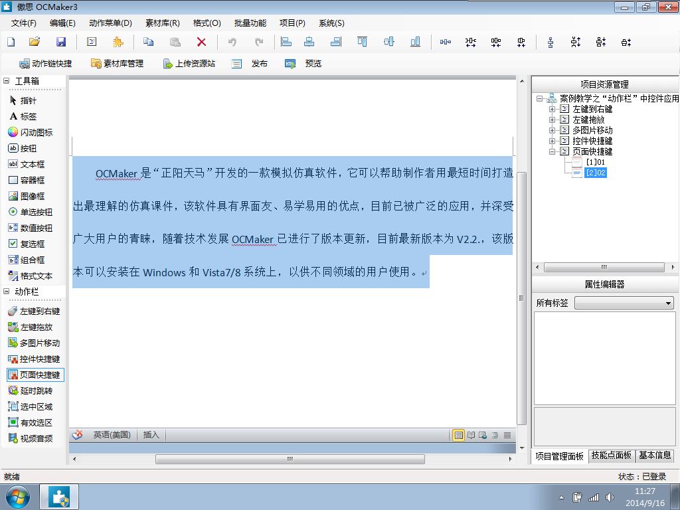Image resolution: width=680 pixels, height=510 pixels.
Task: Expand the 左键到右键 tree node
Action: coord(552,110)
